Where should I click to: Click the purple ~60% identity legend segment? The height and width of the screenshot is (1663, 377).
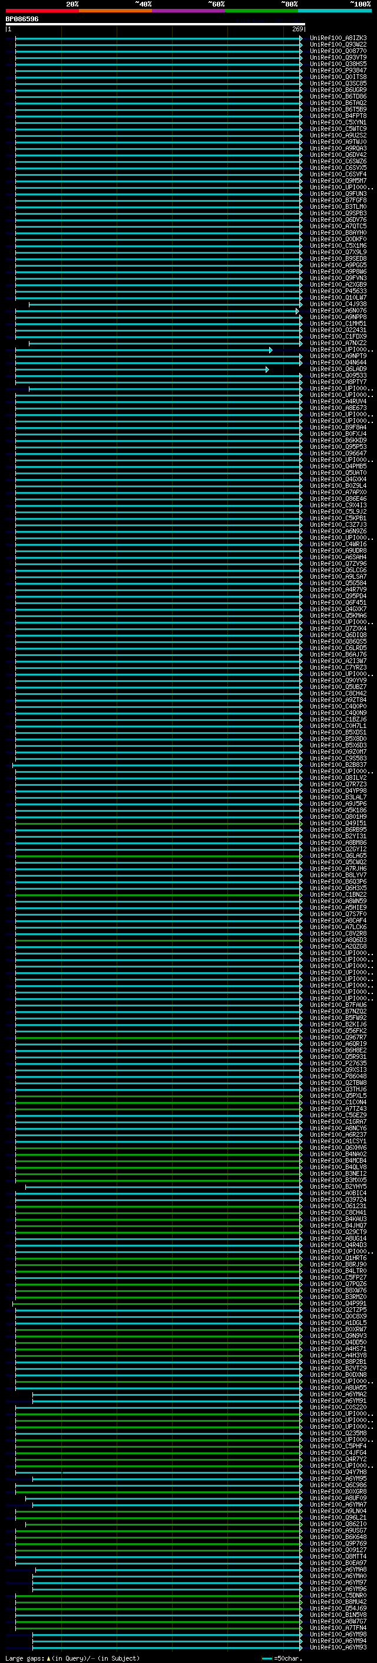[x=188, y=11]
